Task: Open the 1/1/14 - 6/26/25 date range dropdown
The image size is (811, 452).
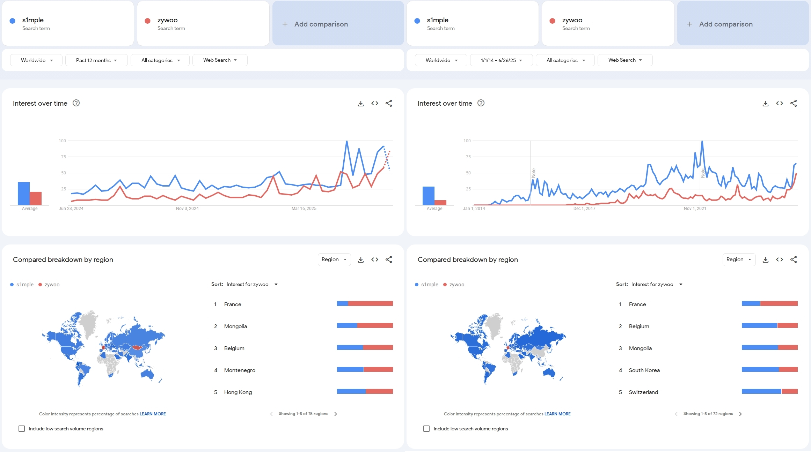Action: [502, 60]
